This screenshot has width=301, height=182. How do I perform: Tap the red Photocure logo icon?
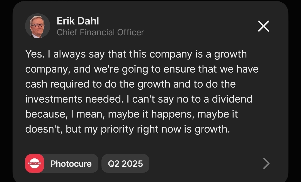point(35,163)
